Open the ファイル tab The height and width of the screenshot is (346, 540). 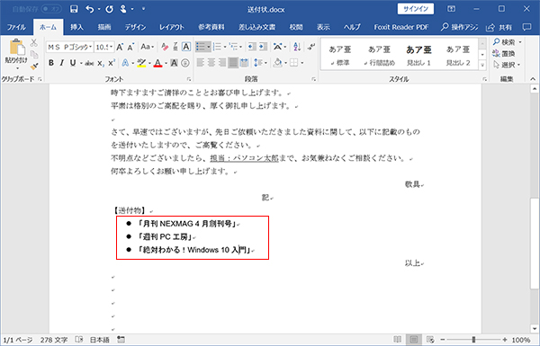[x=16, y=27]
